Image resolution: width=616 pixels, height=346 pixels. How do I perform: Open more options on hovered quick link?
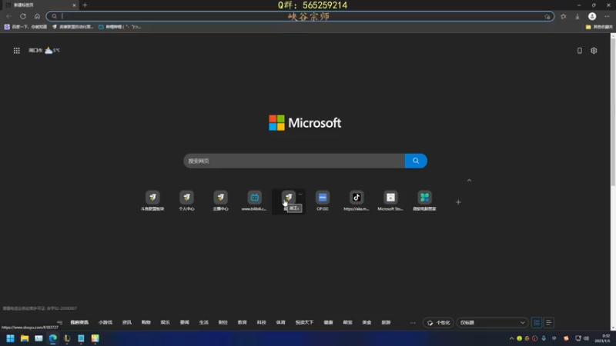[x=300, y=194]
